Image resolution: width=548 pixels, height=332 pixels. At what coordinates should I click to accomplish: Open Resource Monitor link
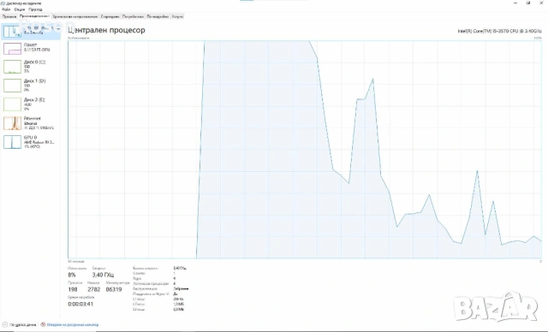click(x=73, y=324)
